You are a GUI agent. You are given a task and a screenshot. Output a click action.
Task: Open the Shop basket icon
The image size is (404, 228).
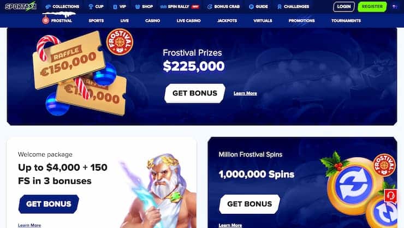(138, 7)
